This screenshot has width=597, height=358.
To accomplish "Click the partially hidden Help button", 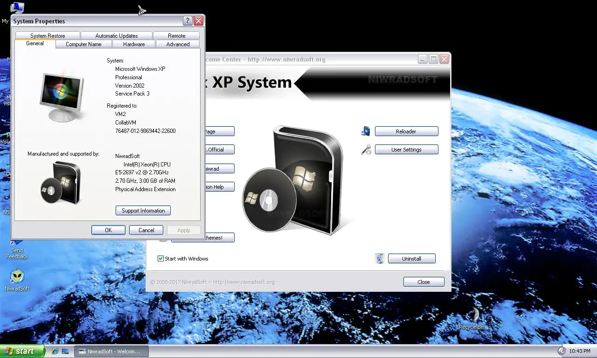I will click(219, 187).
